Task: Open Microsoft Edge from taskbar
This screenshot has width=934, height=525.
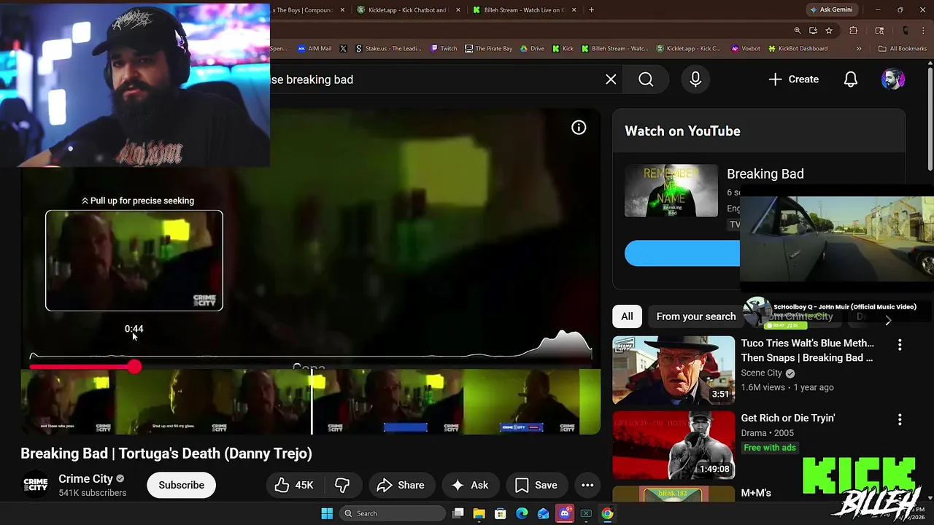Action: (522, 513)
